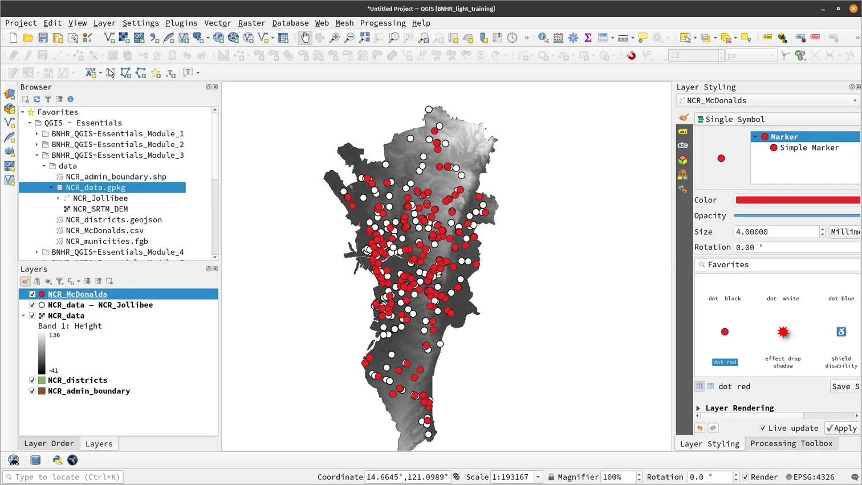Expand the BNHR_QGIS-Essentials_Module_1 folder
862x485 pixels.
37,134
